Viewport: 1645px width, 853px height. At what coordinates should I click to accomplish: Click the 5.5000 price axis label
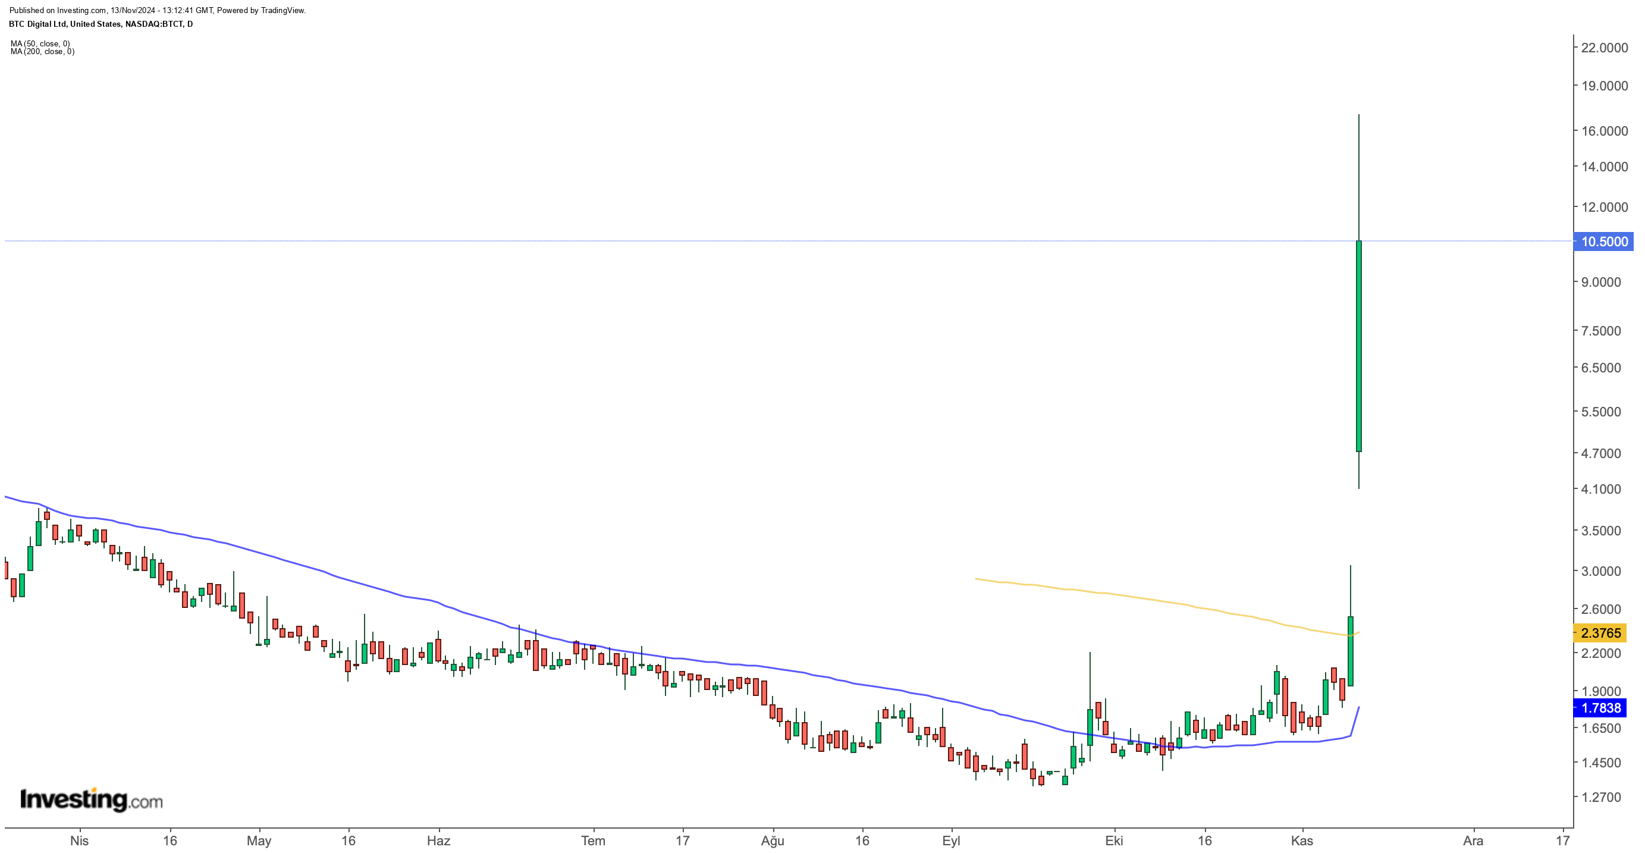click(1600, 412)
